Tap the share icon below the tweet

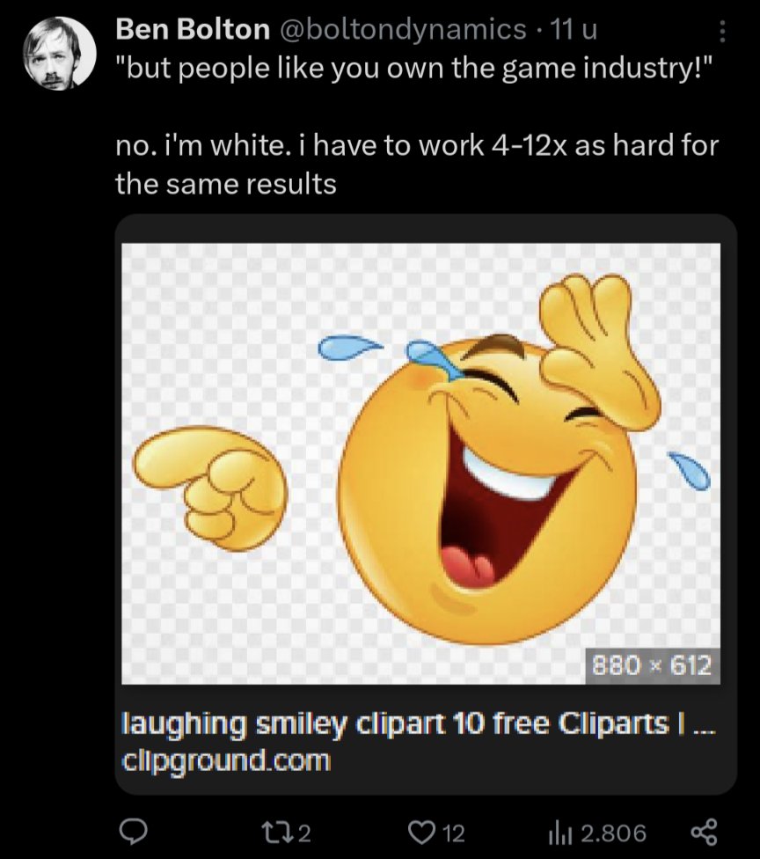(704, 833)
